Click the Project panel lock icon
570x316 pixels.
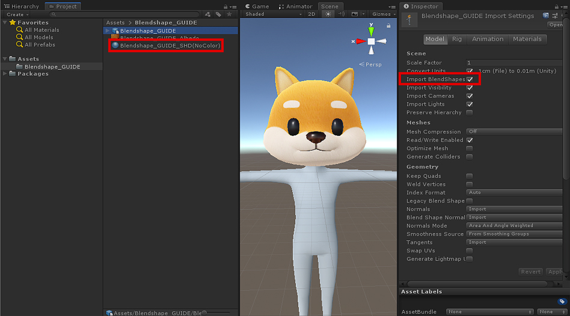[x=225, y=7]
